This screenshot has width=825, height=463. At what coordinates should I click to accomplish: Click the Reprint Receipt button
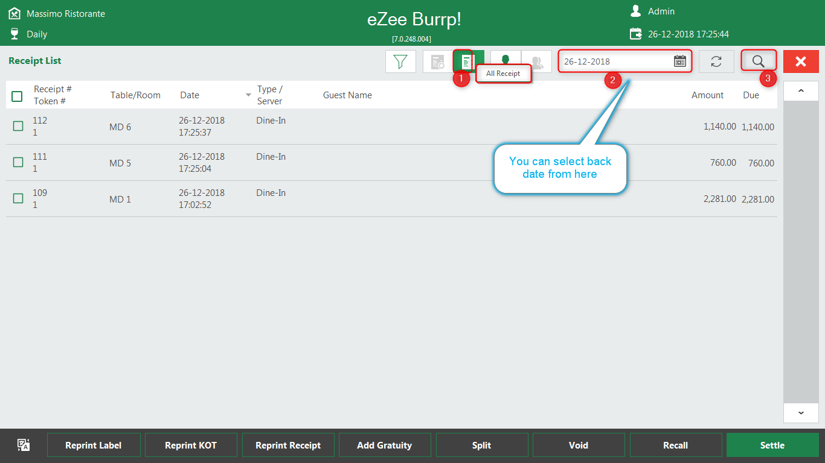[x=288, y=446]
